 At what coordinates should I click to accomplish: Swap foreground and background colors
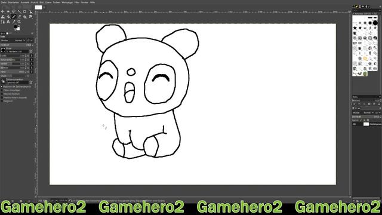tap(19, 26)
